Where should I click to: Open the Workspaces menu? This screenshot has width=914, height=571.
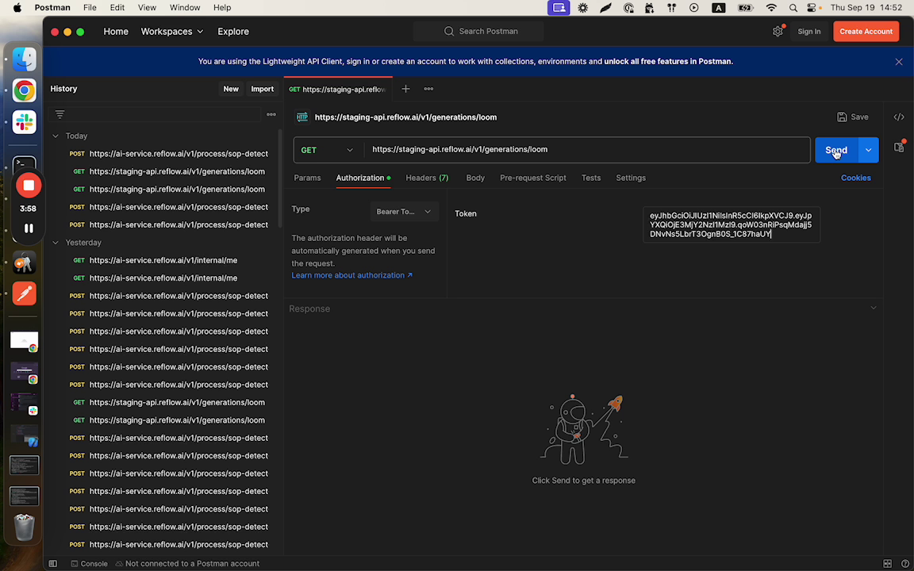pyautogui.click(x=171, y=32)
